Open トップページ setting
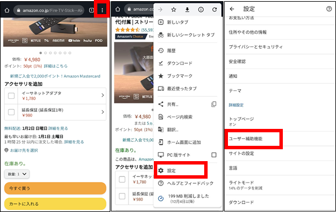This screenshot has height=212, width=336. click(x=279, y=122)
